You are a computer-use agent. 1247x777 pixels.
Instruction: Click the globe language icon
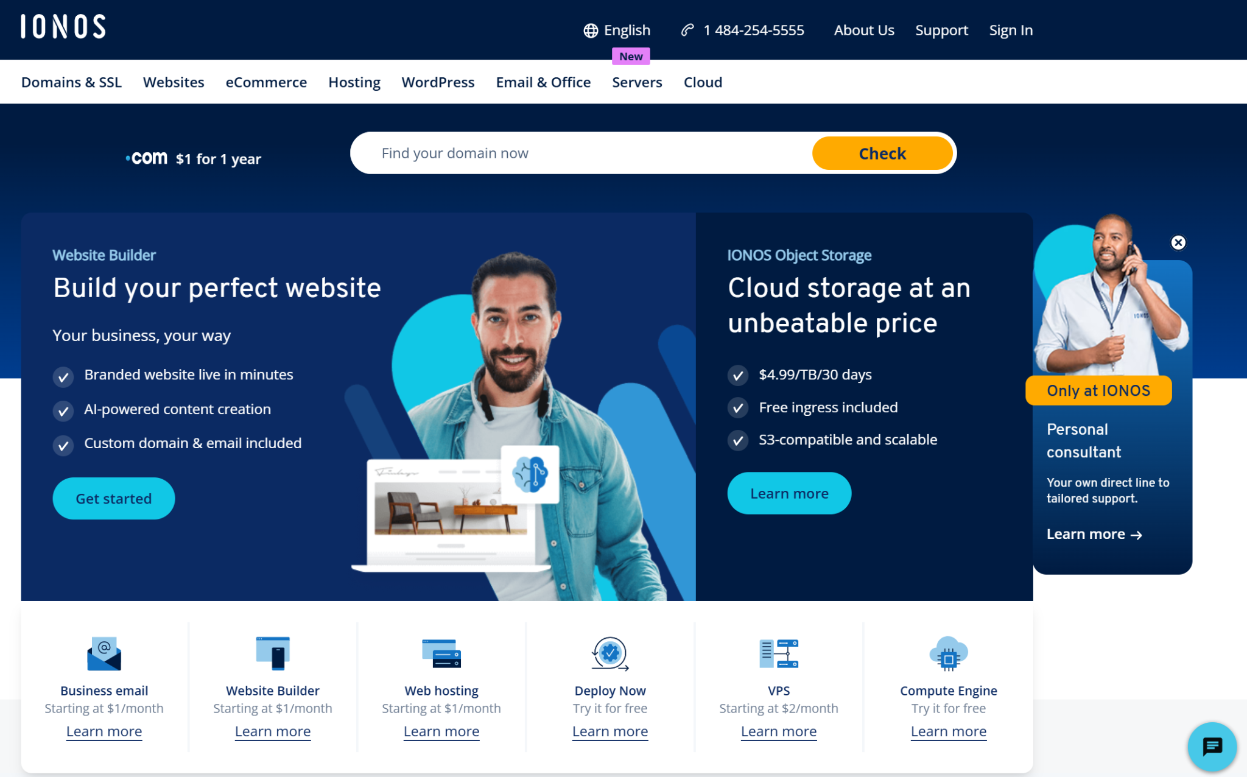click(590, 30)
